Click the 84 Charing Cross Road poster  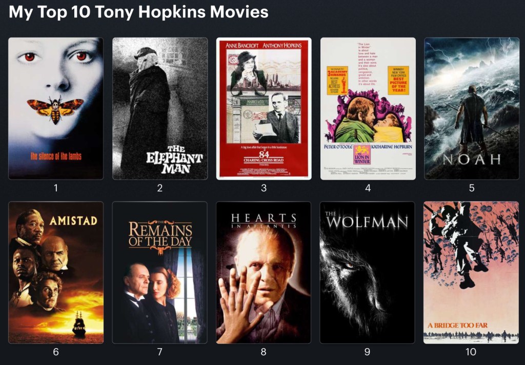264,109
